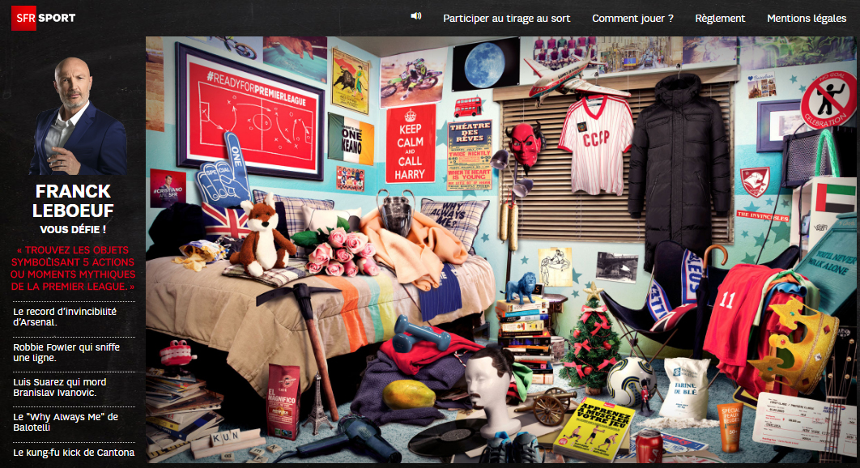
Task: Select the Cantona kung-fu kick clue
Action: coord(75,453)
